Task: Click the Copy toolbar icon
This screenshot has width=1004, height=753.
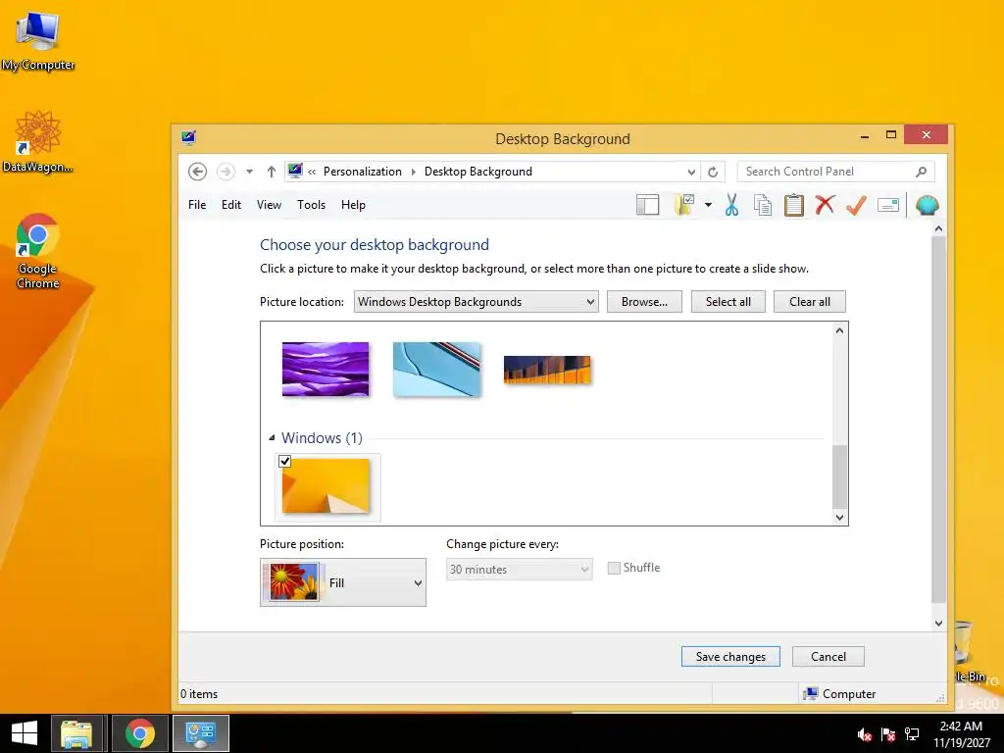Action: (x=763, y=205)
